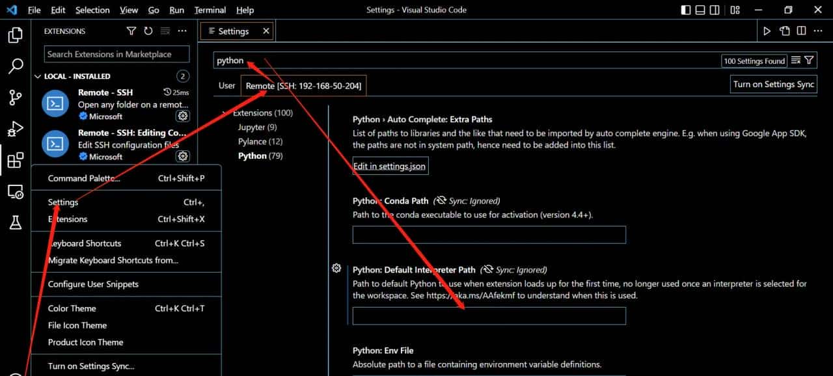Enable Settings Sync via Turn on Settings Sync button

773,84
